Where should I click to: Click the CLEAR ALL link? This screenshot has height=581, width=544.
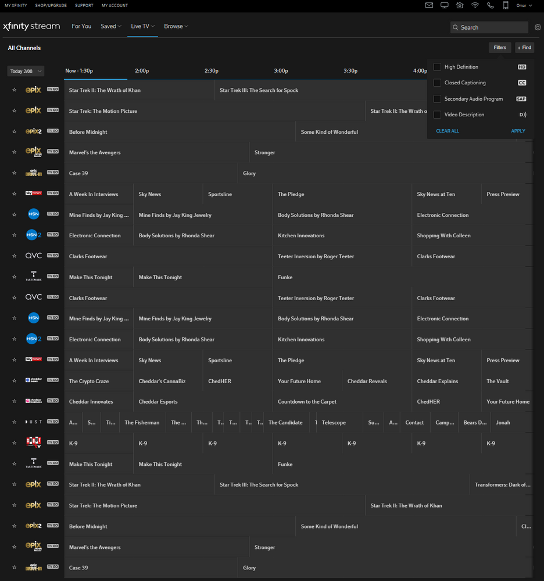pyautogui.click(x=447, y=131)
